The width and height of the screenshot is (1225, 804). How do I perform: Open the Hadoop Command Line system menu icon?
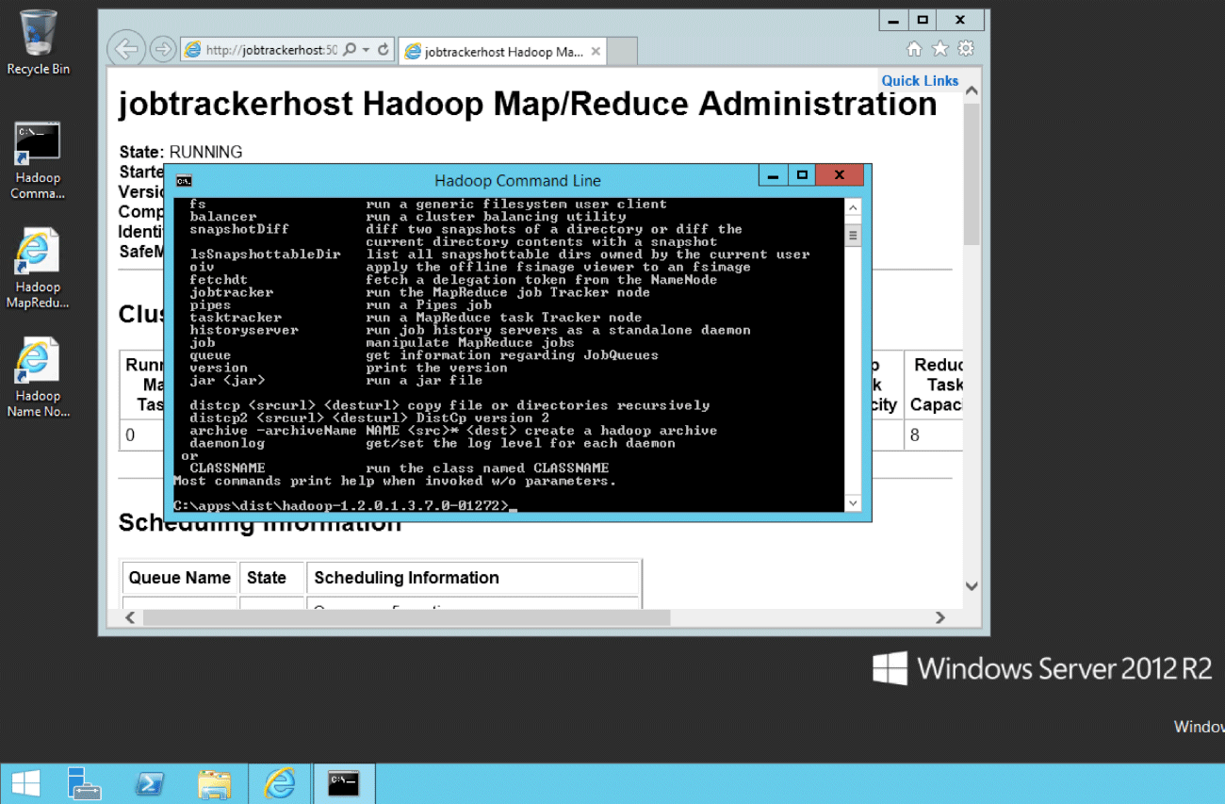click(x=184, y=180)
